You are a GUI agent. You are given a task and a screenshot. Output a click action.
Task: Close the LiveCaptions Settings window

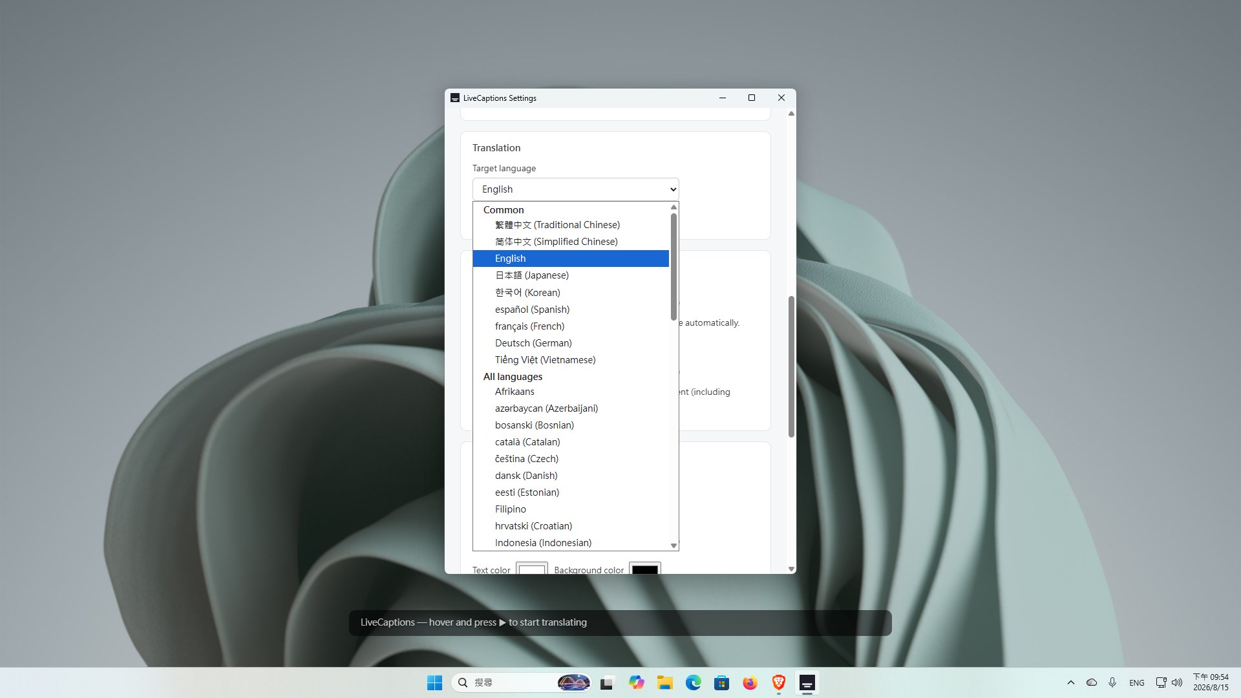[x=781, y=98]
